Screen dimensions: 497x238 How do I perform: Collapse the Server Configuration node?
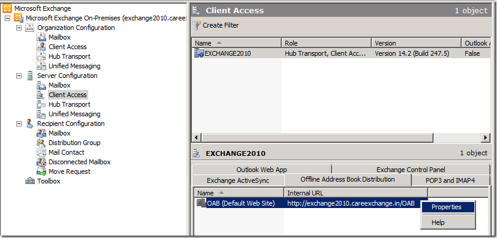19,76
